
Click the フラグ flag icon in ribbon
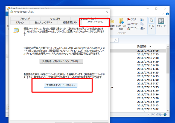point(129,19)
